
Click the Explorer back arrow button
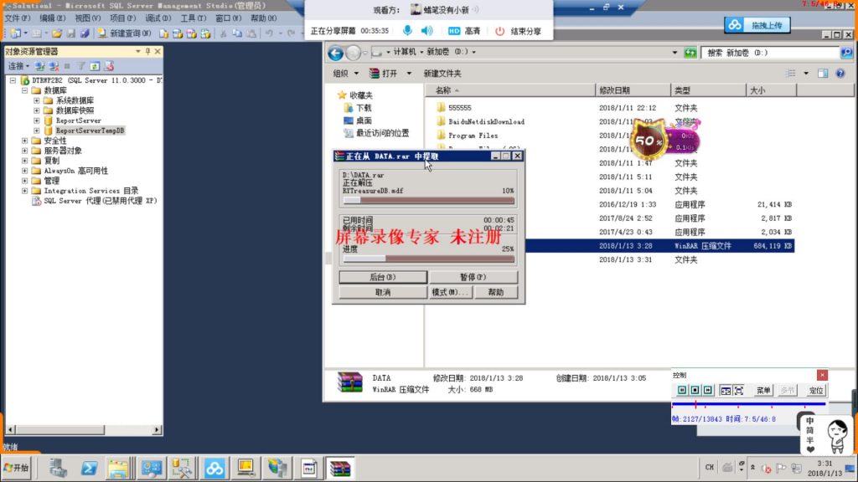(x=335, y=53)
